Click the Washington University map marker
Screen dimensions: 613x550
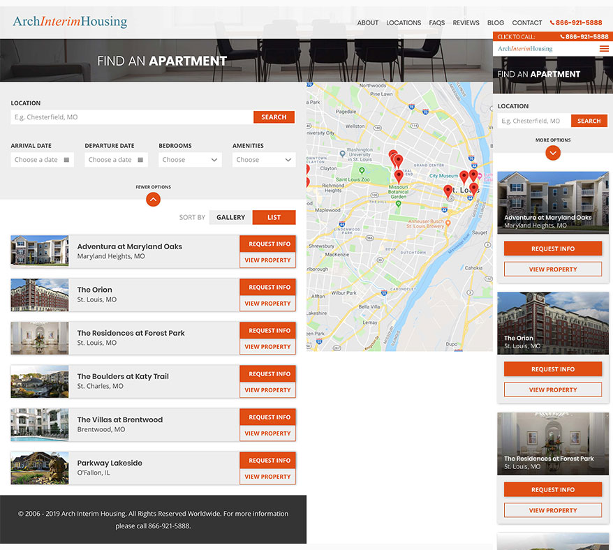pyautogui.click(x=342, y=154)
